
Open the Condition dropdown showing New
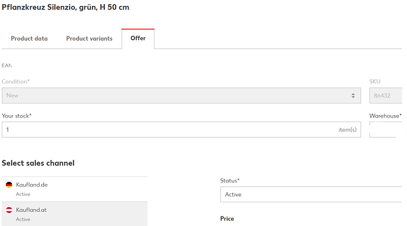[181, 96]
